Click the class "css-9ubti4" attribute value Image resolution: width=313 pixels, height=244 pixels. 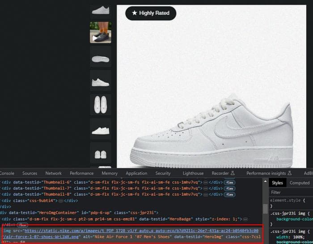[x=41, y=201]
